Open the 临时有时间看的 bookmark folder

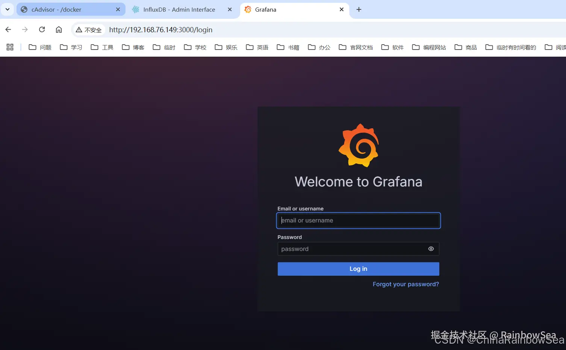tap(511, 47)
